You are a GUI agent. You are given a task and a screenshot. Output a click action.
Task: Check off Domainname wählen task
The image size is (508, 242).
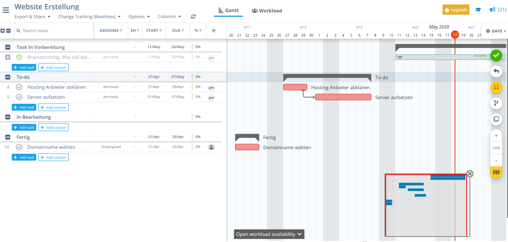click(x=19, y=147)
